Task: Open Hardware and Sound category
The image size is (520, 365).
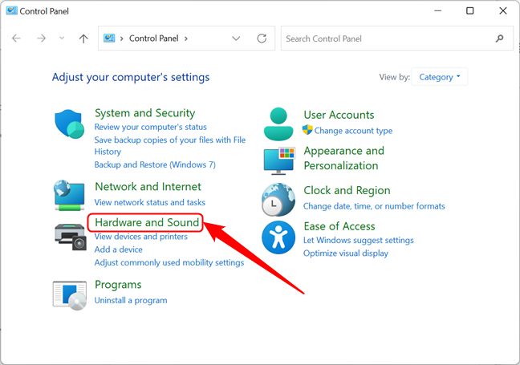Action: tap(147, 222)
